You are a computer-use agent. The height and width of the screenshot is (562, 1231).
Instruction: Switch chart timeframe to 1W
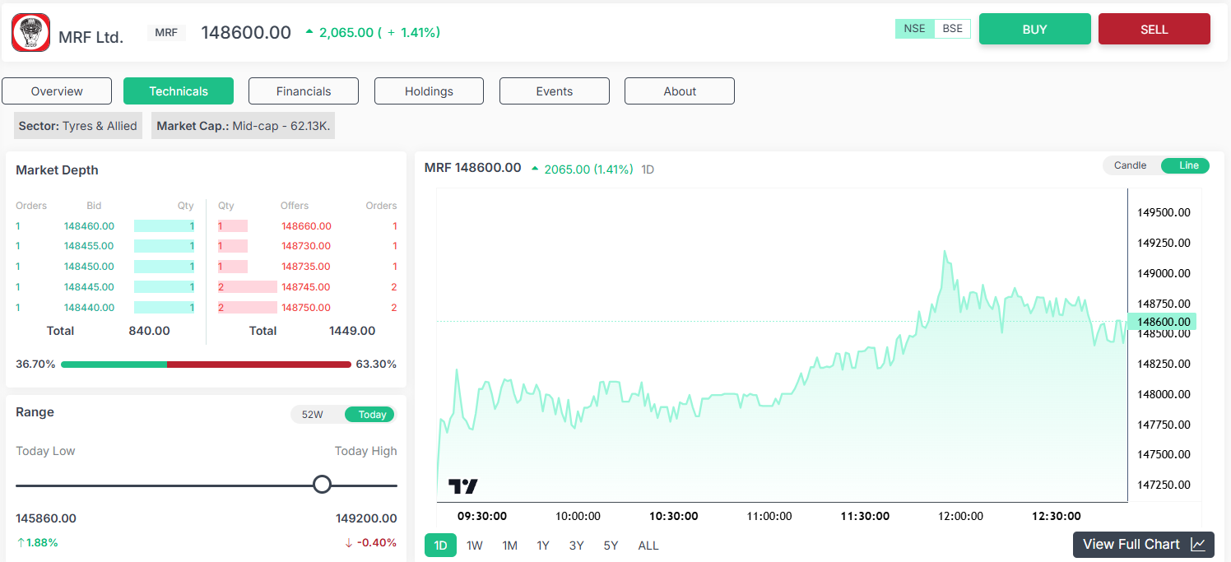[475, 546]
